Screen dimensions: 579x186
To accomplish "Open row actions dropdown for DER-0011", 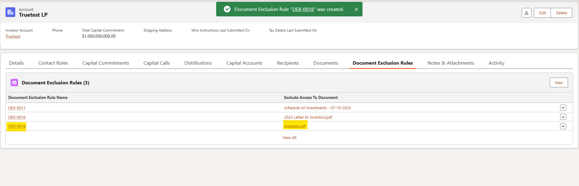I will 563,108.
